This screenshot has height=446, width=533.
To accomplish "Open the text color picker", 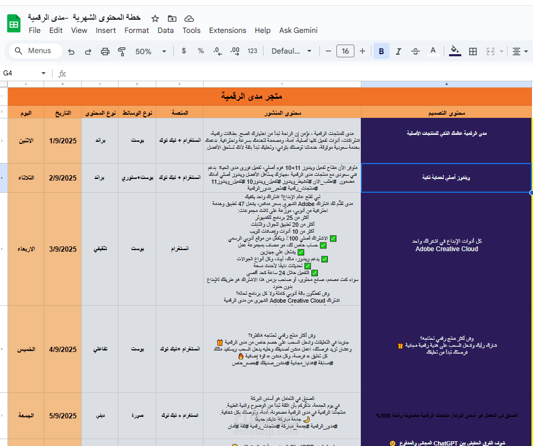I will pos(433,52).
